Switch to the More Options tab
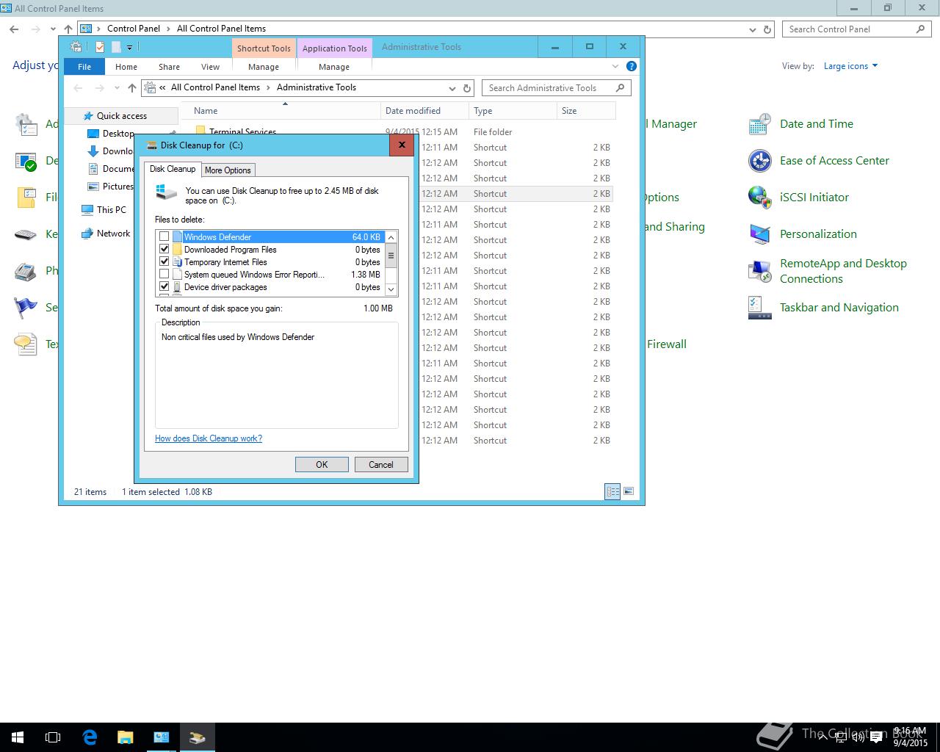The height and width of the screenshot is (752, 940). coord(228,170)
